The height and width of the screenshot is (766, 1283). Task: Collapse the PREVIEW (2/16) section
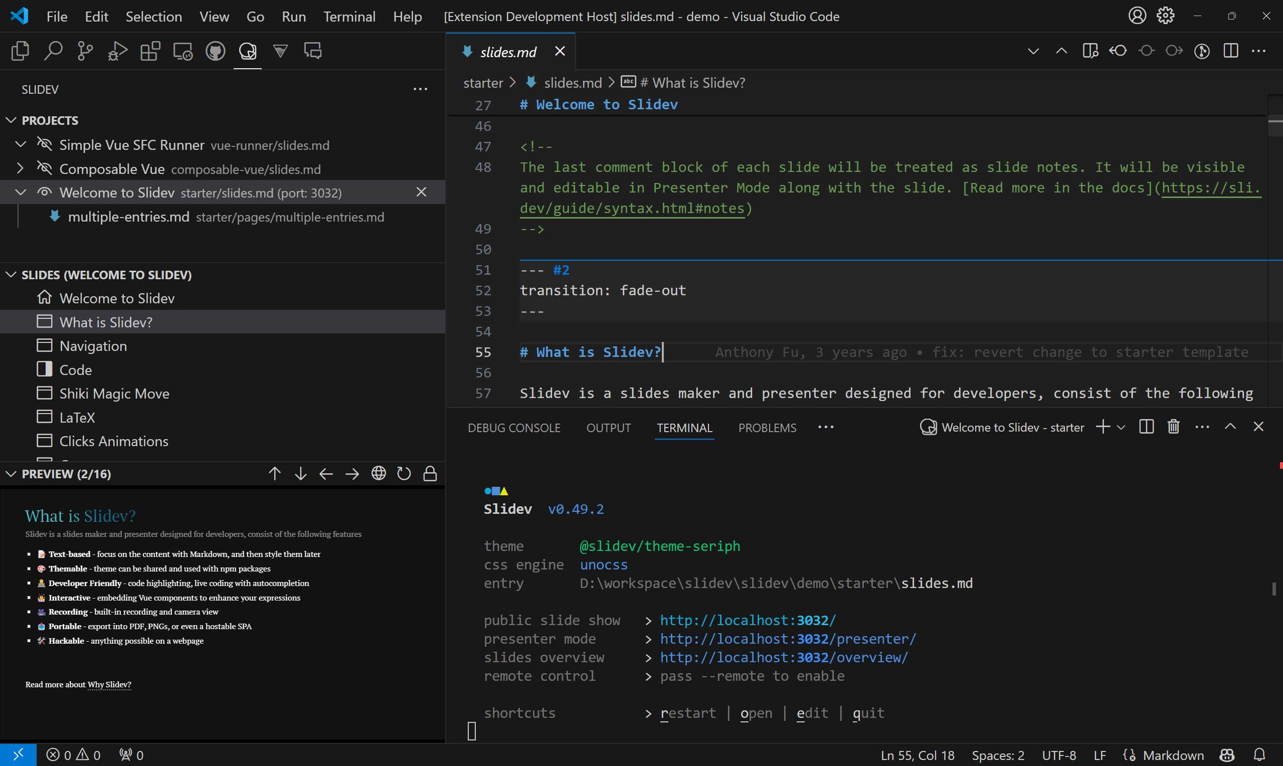click(x=11, y=474)
